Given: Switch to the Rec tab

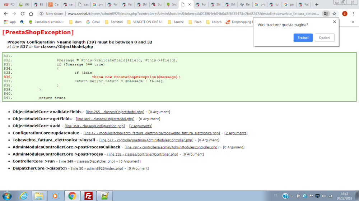Looking at the screenshot, I should pyautogui.click(x=245, y=4).
